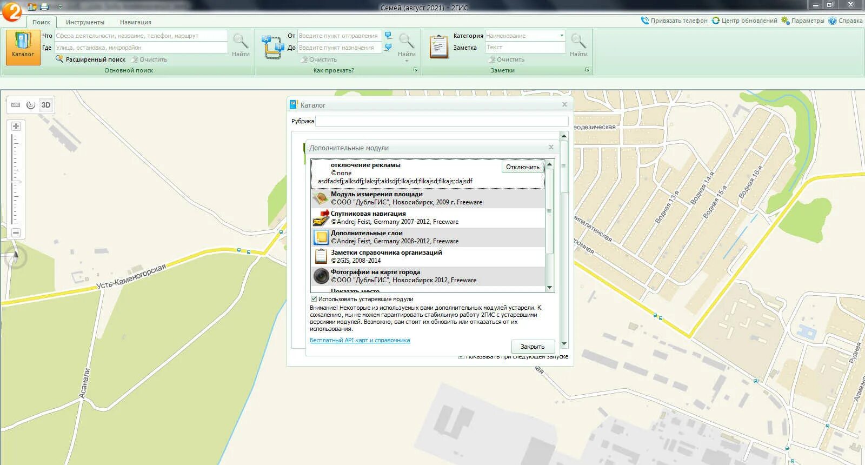This screenshot has width=865, height=465.
Task: Click the Заметка text input field
Action: [525, 48]
